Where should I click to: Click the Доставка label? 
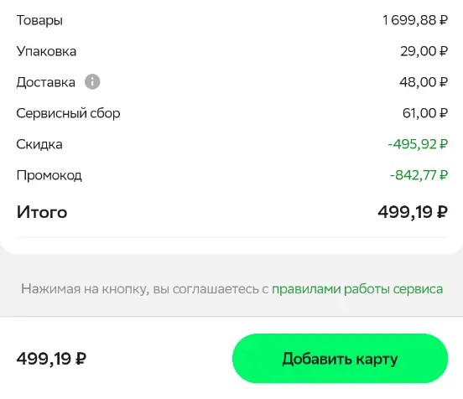coord(46,82)
